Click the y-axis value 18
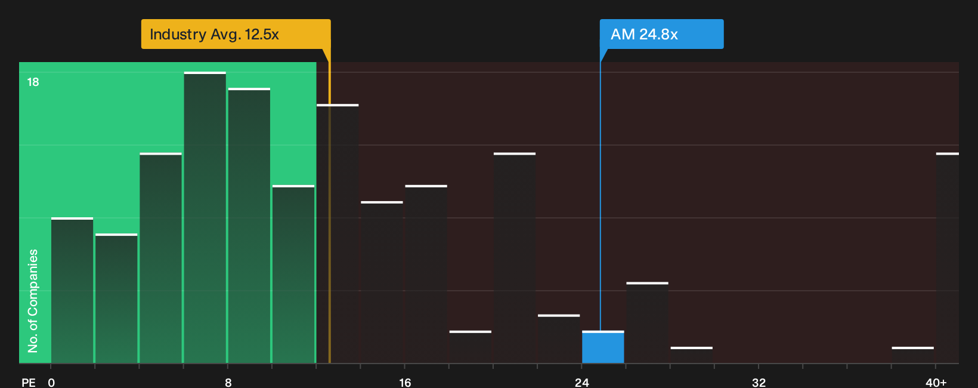Screen dimensions: 978x388 tap(33, 82)
